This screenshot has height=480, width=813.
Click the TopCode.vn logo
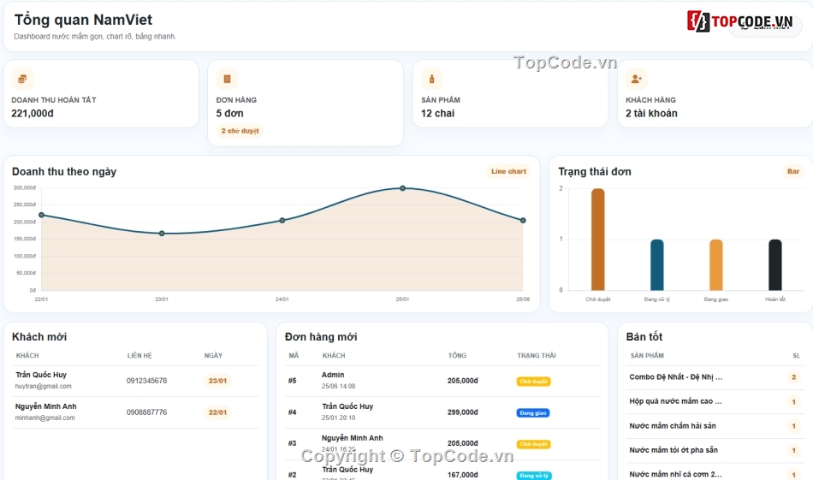pyautogui.click(x=740, y=21)
